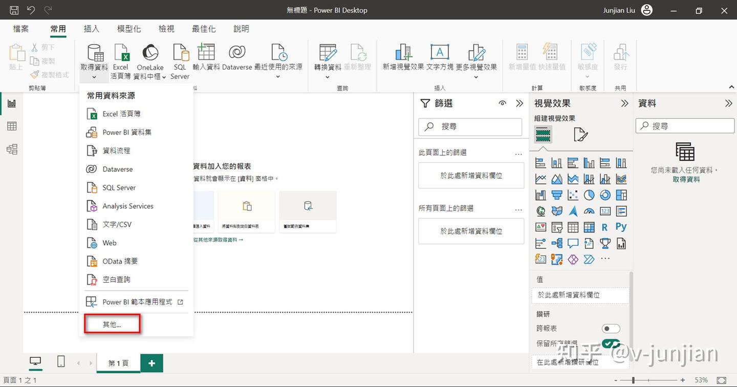The width and height of the screenshot is (737, 387).
Task: Toggle filter pane visibility eye icon
Action: (502, 103)
